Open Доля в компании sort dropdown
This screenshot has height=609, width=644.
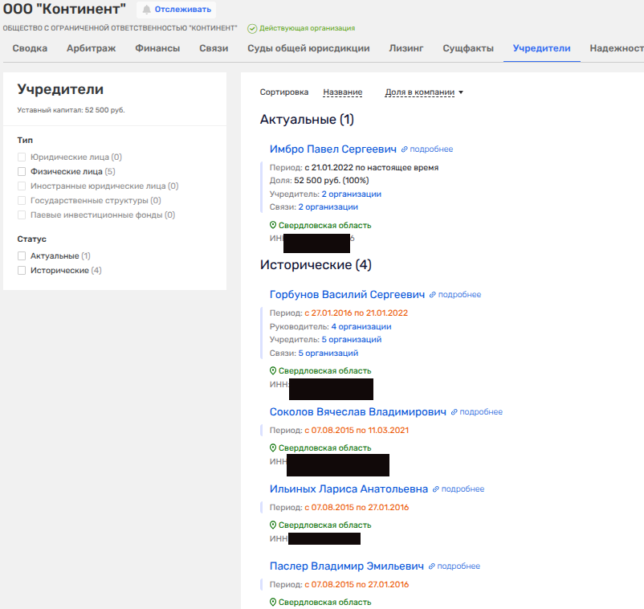pyautogui.click(x=424, y=92)
